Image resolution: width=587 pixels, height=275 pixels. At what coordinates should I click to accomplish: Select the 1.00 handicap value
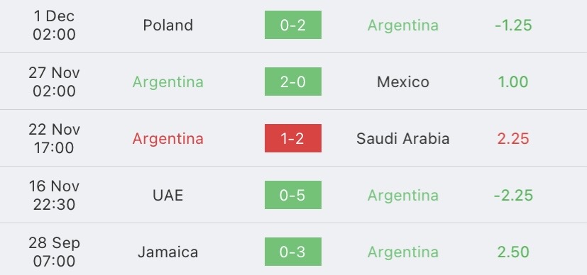(x=513, y=82)
